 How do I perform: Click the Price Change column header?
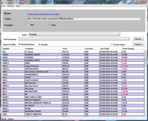tap(133, 49)
